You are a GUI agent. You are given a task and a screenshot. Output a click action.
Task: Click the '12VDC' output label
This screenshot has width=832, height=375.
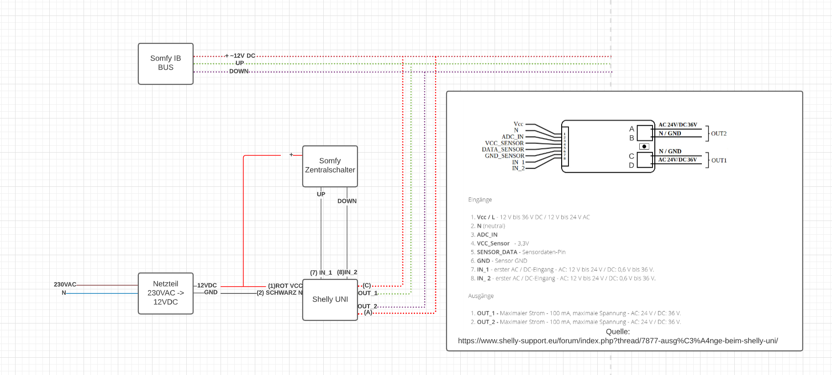(207, 285)
